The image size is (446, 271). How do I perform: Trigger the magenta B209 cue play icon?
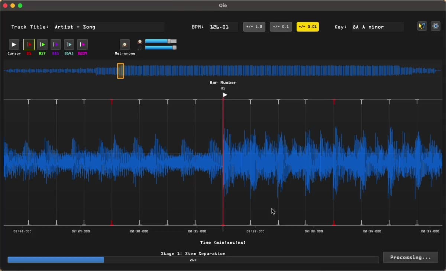coord(82,44)
